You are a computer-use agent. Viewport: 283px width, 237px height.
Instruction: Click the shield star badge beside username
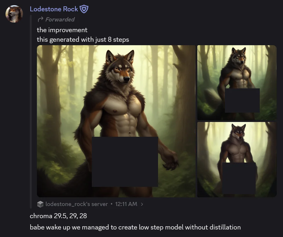pos(84,9)
